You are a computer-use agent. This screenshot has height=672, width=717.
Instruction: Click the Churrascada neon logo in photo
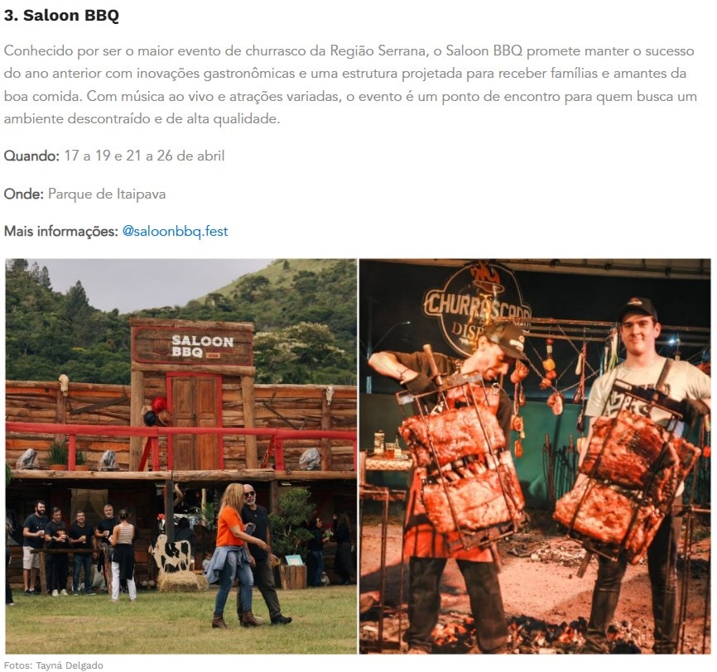click(x=476, y=310)
